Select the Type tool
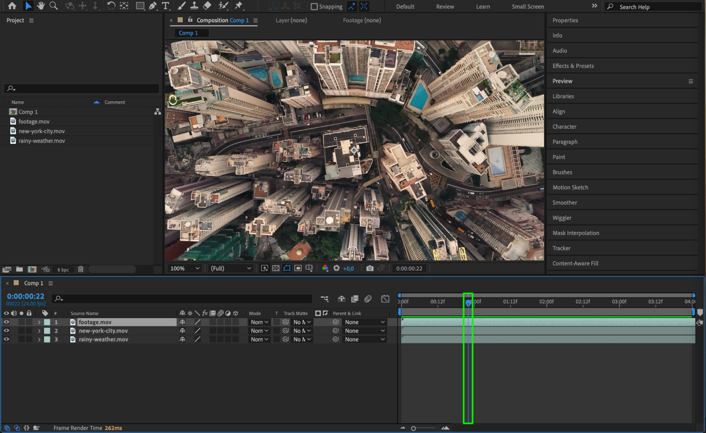Screen dimensions: 706x433 pyautogui.click(x=165, y=6)
